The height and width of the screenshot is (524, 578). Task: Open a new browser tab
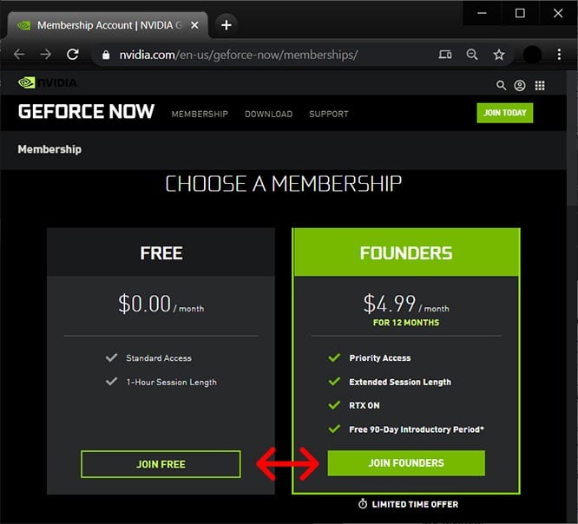226,25
